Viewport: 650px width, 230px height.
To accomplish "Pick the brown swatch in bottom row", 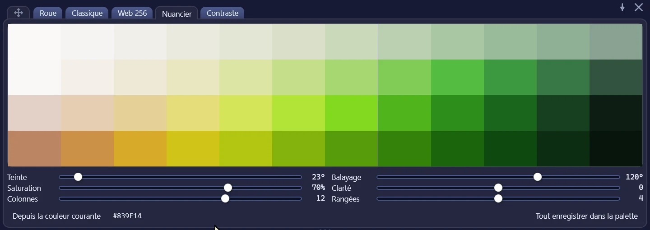I will pyautogui.click(x=34, y=149).
